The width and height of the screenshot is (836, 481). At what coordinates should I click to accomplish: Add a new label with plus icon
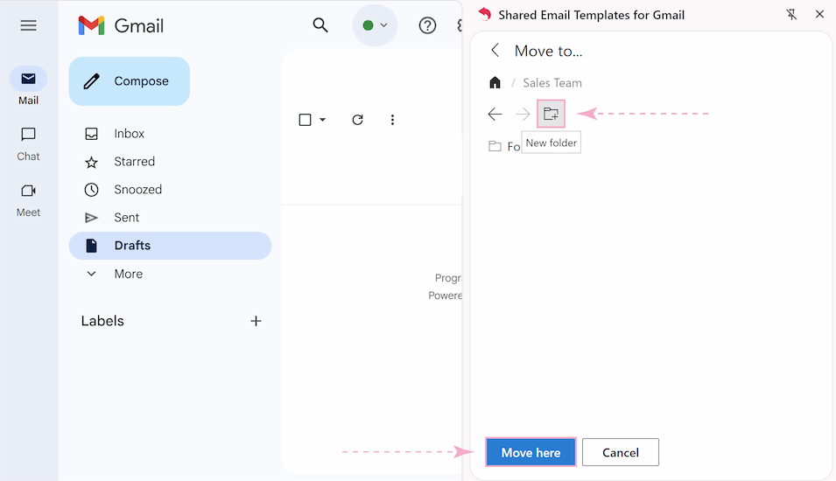(x=256, y=321)
